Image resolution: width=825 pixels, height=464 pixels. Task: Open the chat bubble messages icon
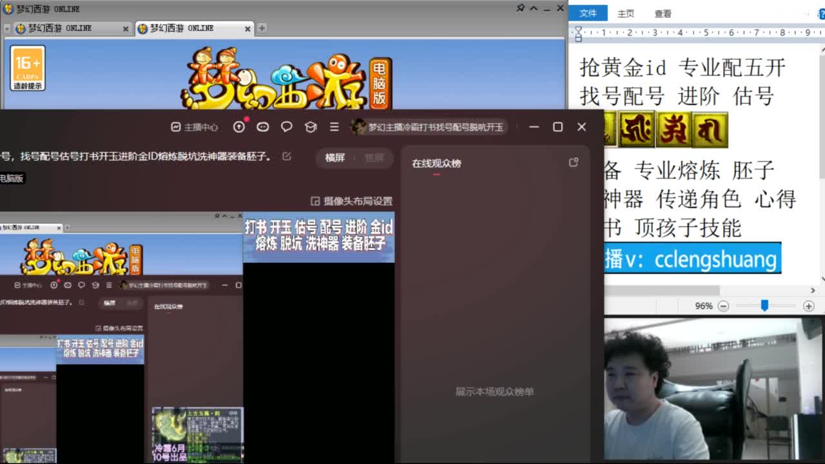[x=287, y=127]
